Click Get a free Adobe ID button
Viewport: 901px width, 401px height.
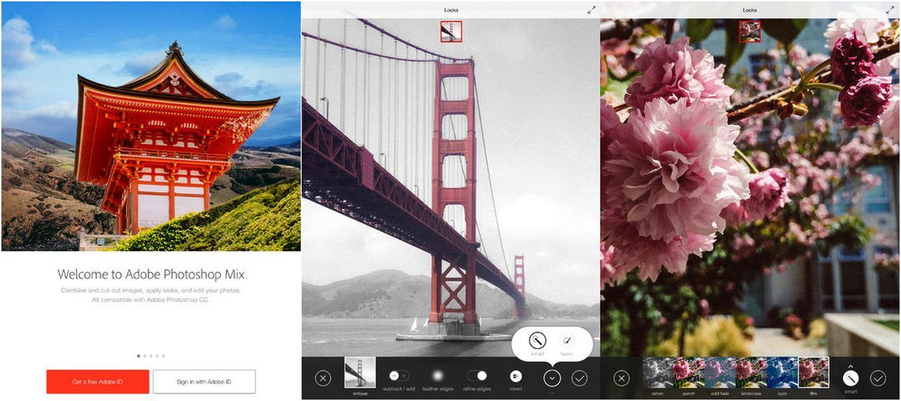98,381
